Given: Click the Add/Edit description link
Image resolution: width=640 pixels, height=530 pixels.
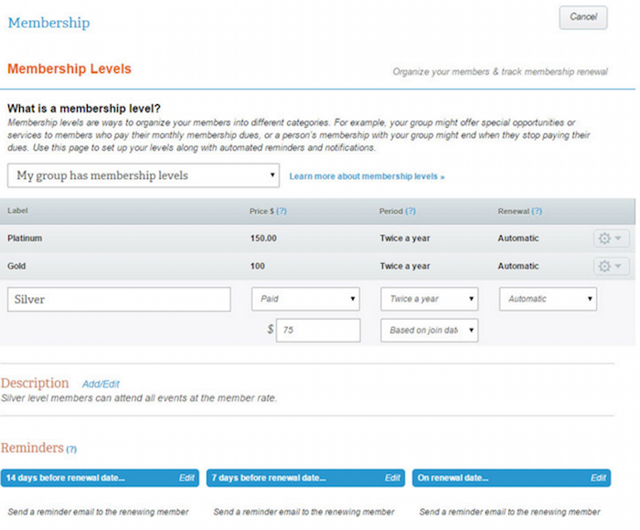Looking at the screenshot, I should pyautogui.click(x=101, y=385).
